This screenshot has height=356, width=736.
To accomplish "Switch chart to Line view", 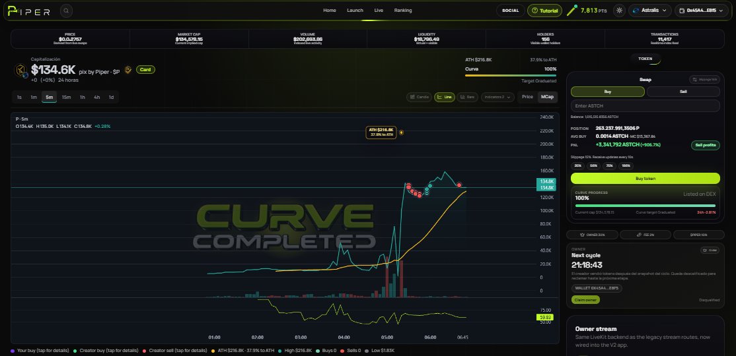I will click(444, 97).
